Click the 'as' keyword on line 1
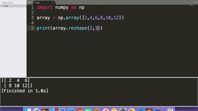The height and width of the screenshot is (111, 198). pyautogui.click(x=74, y=7)
